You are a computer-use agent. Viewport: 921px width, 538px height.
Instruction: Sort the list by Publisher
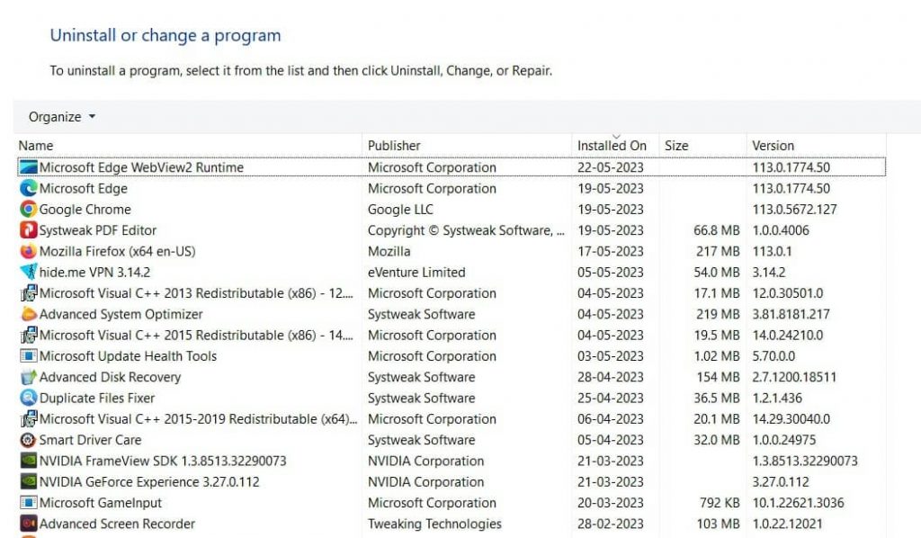click(391, 145)
